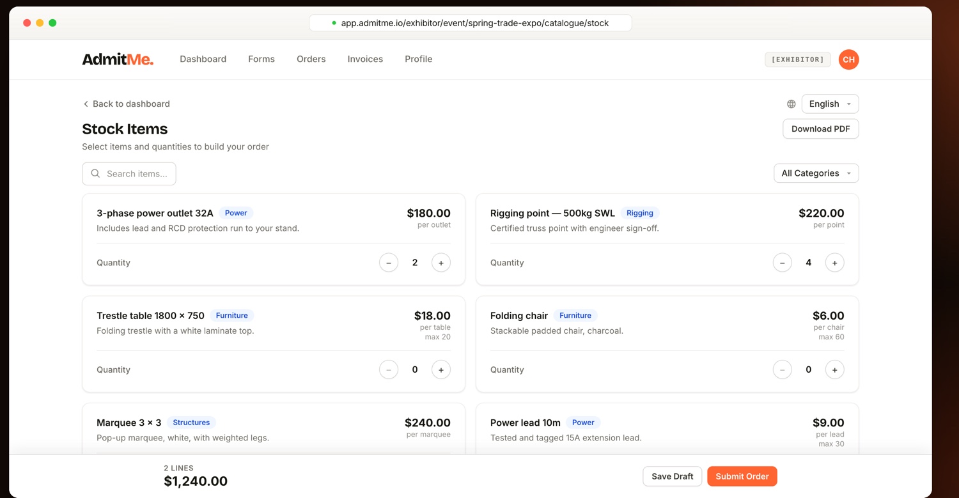Increase Rigging point quantity
Image resolution: width=959 pixels, height=498 pixels.
(835, 263)
